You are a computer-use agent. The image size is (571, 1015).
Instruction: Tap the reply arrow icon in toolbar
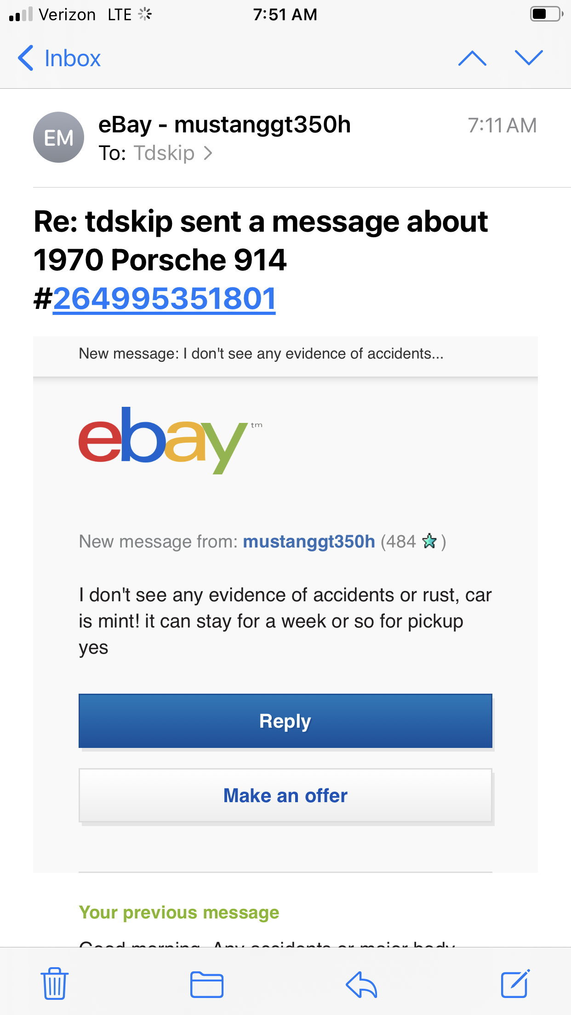pyautogui.click(x=361, y=985)
